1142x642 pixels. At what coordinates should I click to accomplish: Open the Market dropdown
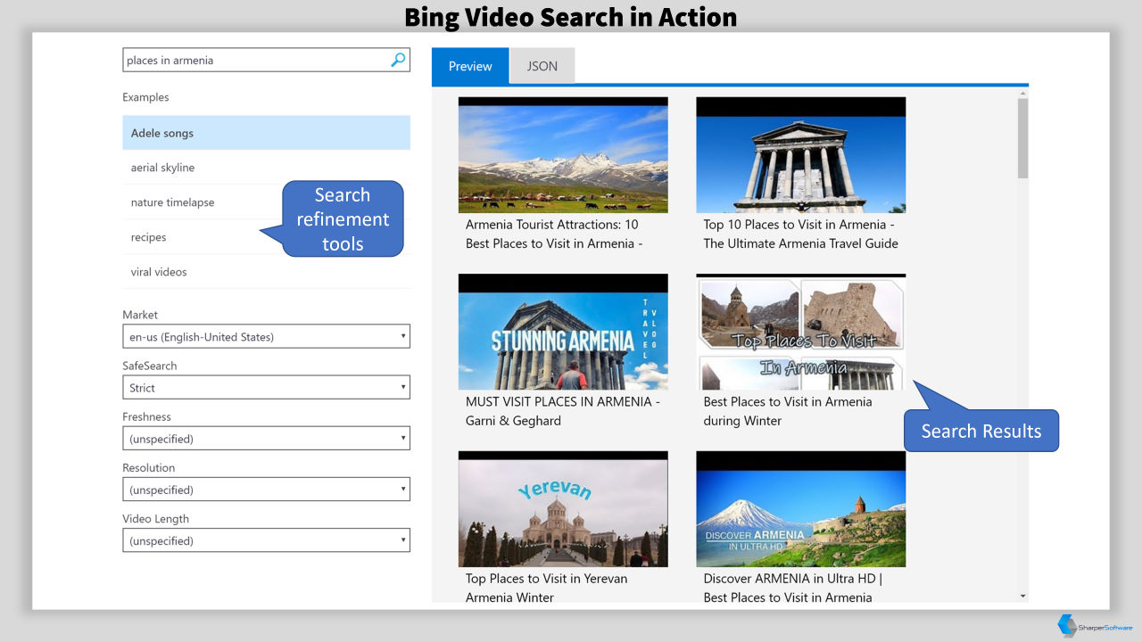click(266, 336)
